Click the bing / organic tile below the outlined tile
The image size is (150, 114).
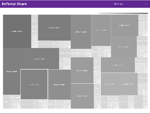43,101
